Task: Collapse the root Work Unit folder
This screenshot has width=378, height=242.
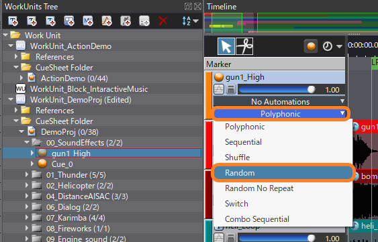Action: coord(5,35)
